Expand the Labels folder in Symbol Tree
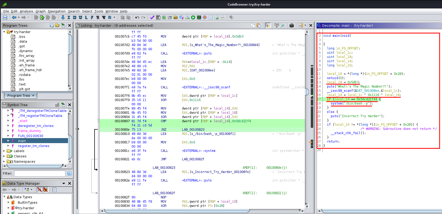 coord(4,151)
